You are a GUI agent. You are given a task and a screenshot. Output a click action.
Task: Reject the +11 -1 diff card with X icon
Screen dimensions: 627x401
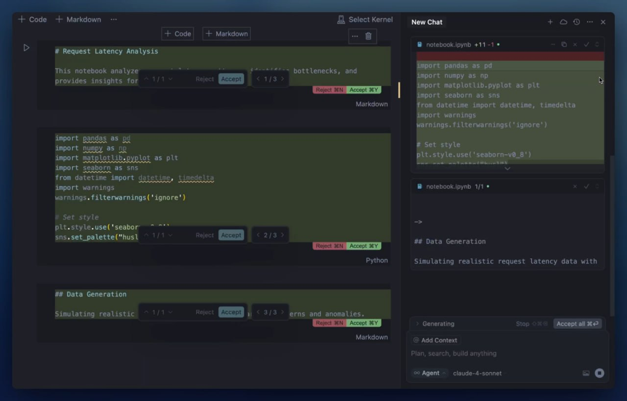[575, 44]
